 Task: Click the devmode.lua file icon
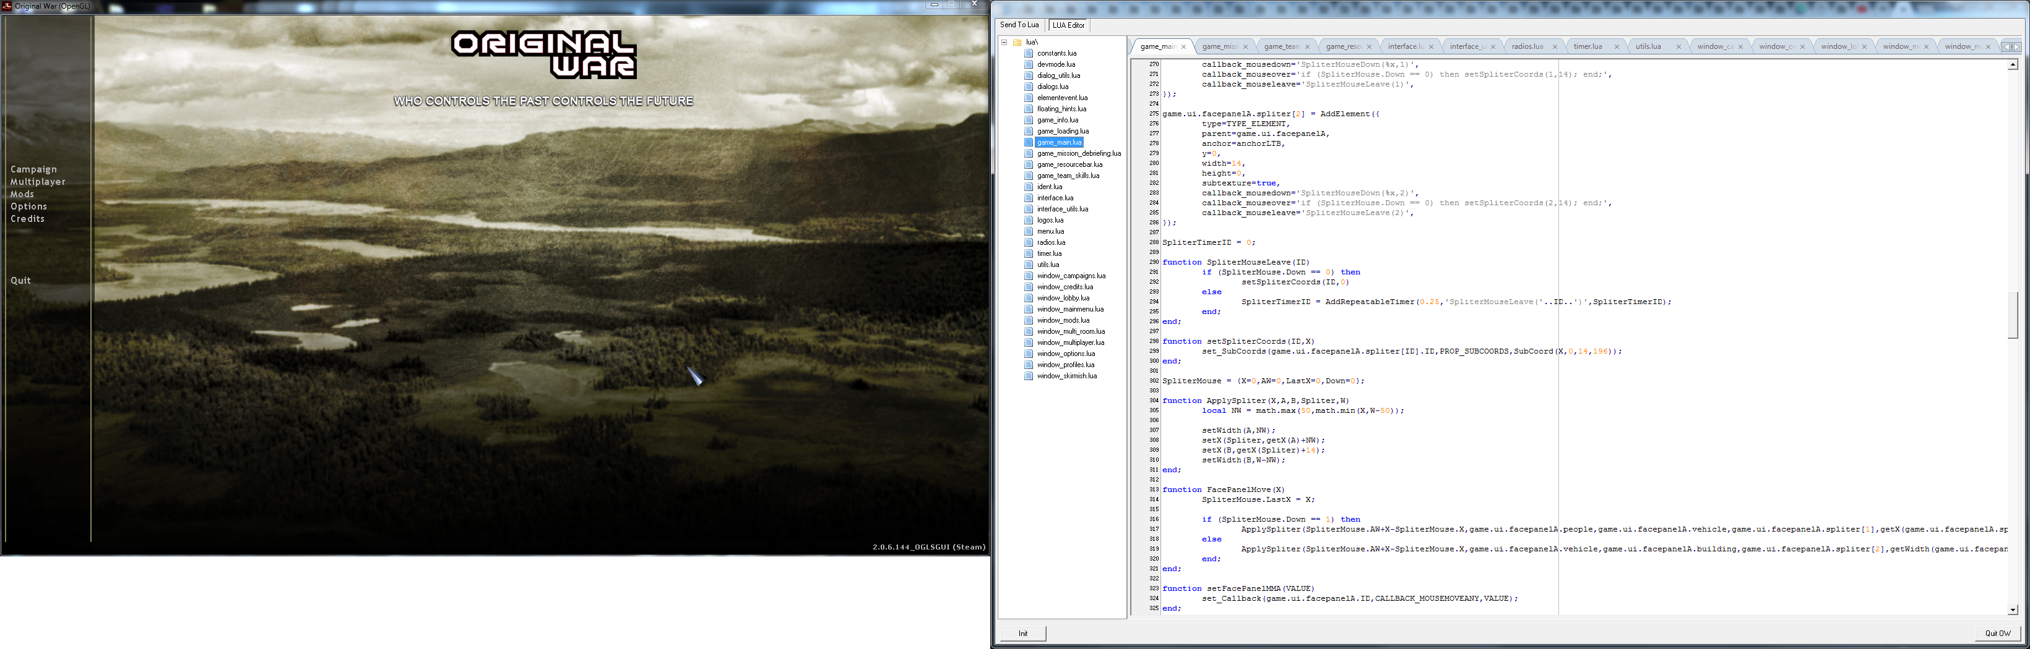point(1029,64)
